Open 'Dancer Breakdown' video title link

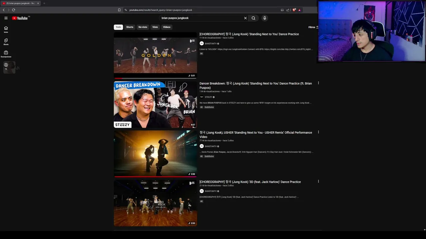click(x=256, y=86)
